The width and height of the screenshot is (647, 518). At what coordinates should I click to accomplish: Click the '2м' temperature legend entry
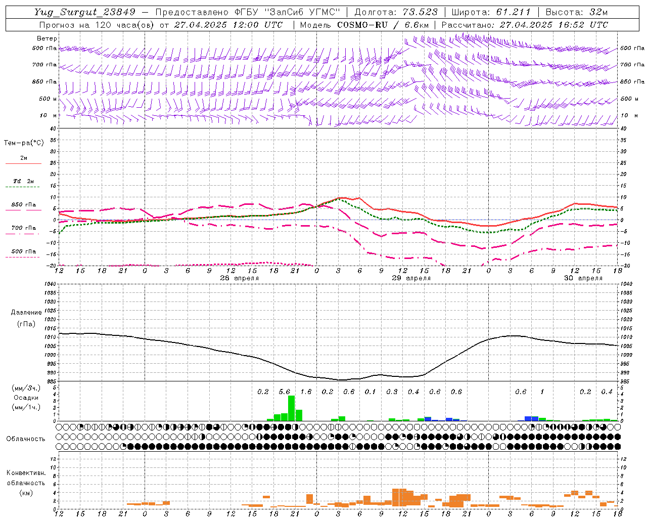coord(24,158)
